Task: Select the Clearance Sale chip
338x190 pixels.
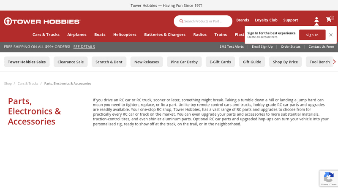Action: 71,62
